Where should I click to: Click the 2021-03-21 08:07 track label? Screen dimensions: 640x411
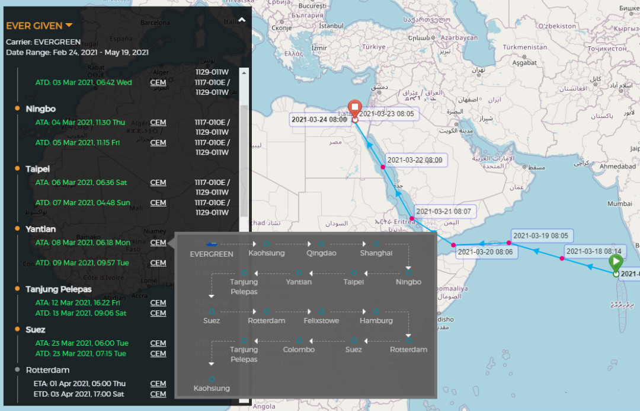(x=443, y=211)
